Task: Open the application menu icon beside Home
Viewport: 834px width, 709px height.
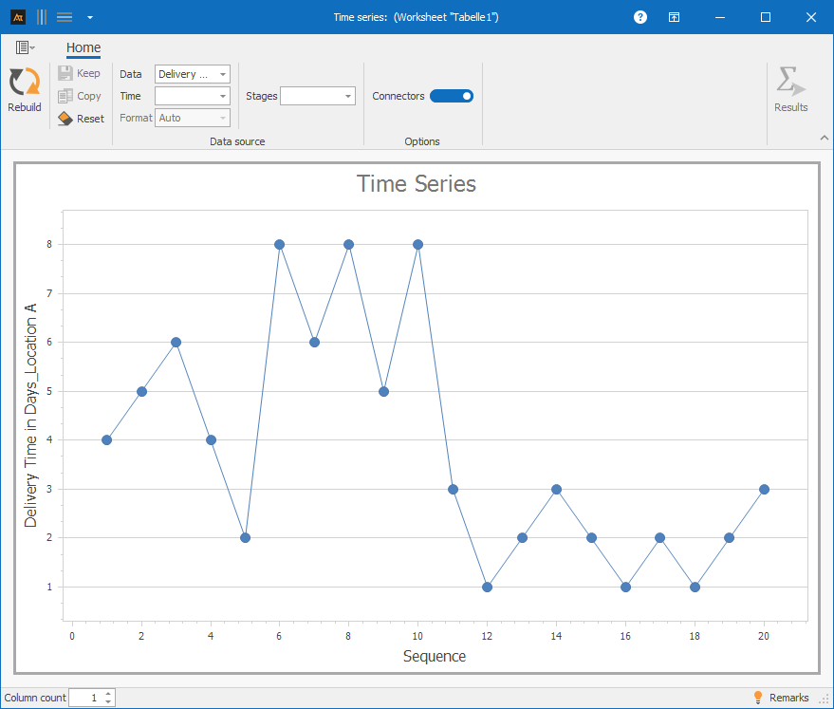Action: [25, 47]
